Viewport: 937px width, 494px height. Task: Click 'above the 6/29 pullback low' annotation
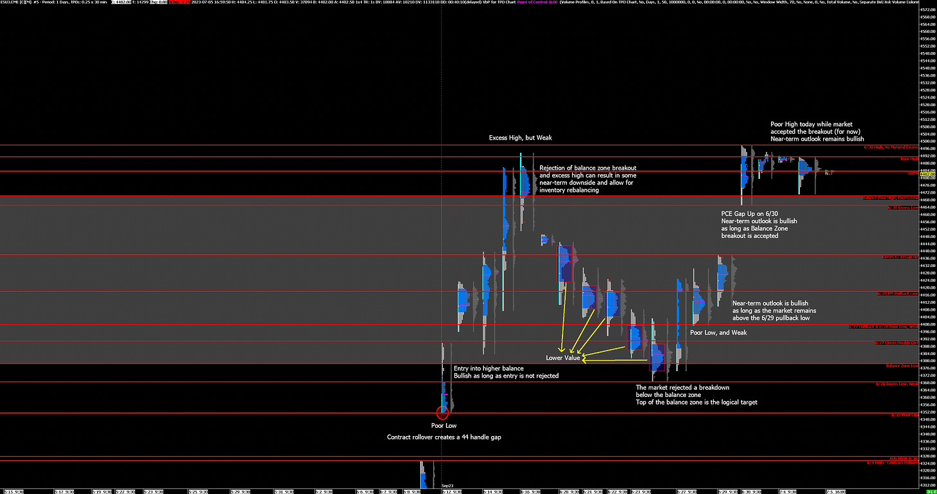pos(771,318)
